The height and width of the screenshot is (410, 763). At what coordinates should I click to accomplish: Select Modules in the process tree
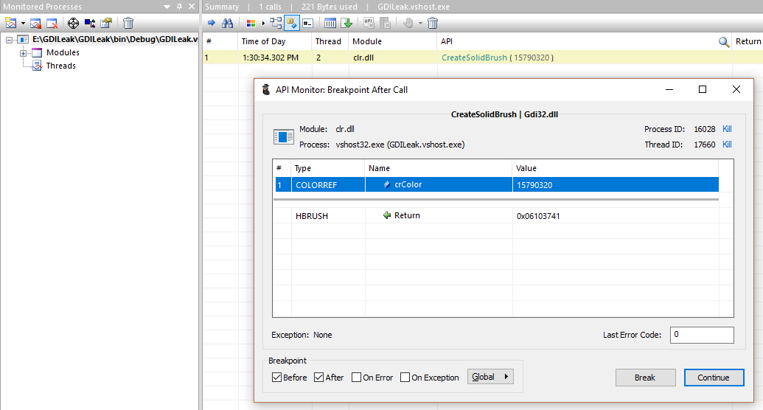pyautogui.click(x=63, y=52)
